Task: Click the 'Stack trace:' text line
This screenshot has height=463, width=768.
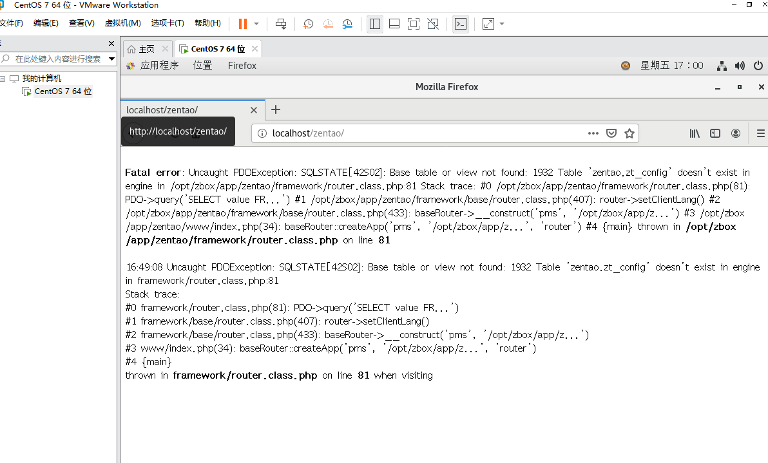Action: 152,294
